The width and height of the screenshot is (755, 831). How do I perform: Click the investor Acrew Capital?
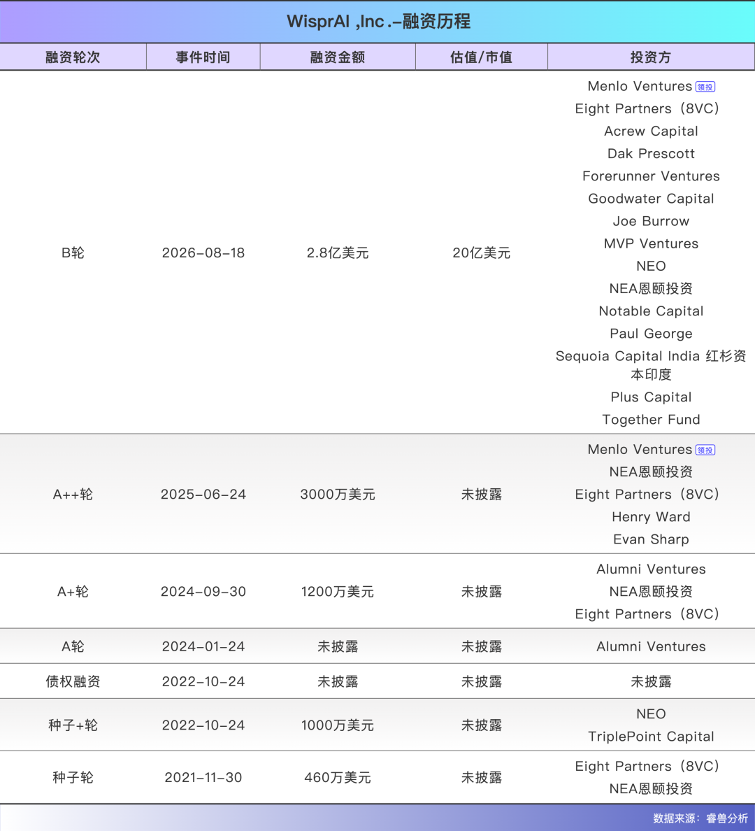tap(651, 132)
